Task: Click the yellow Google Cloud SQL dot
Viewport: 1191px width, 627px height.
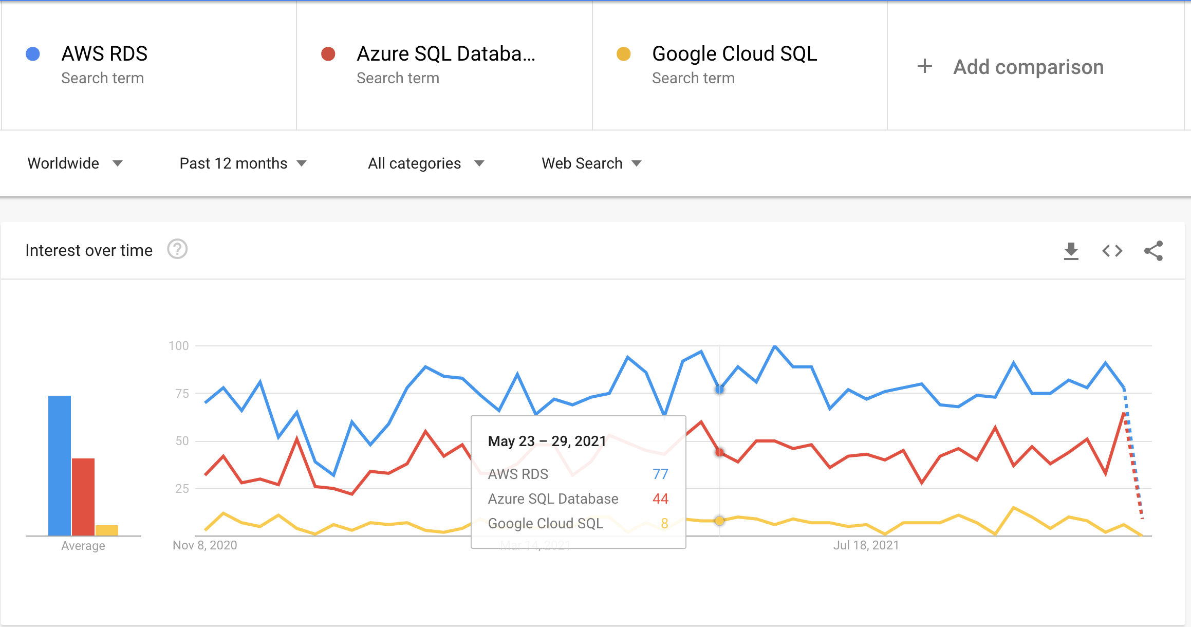Action: 623,54
